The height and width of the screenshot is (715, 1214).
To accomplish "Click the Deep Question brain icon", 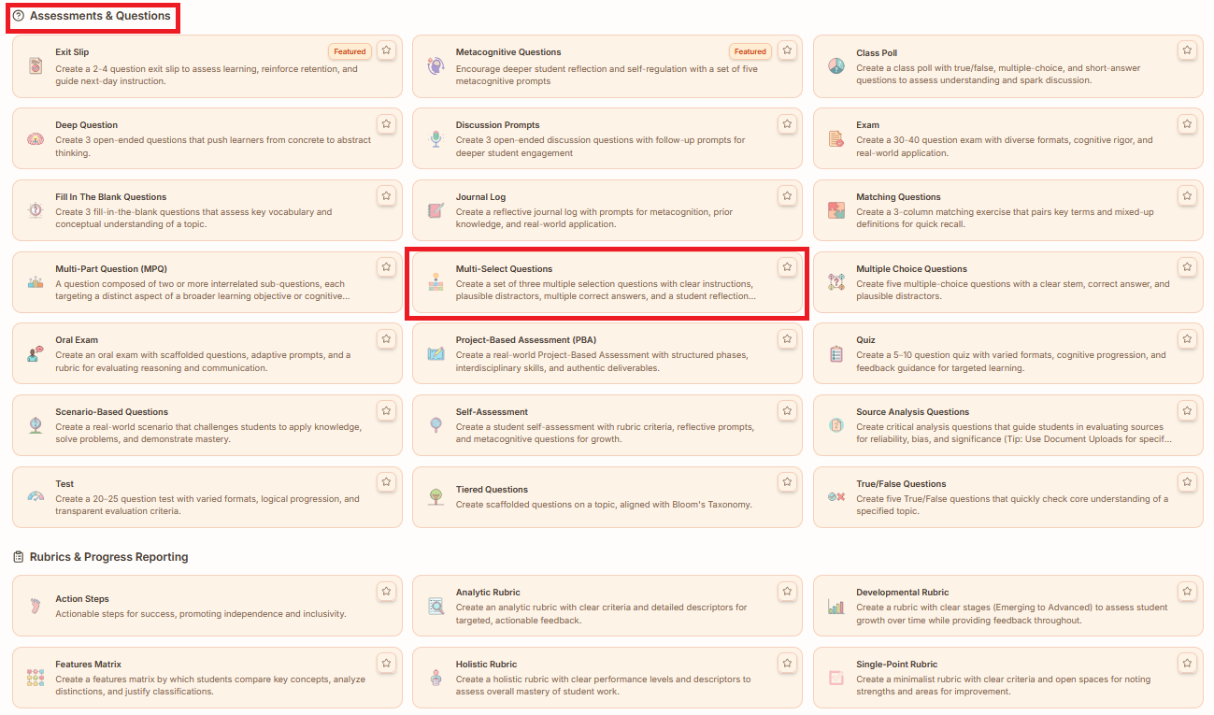I will [36, 138].
